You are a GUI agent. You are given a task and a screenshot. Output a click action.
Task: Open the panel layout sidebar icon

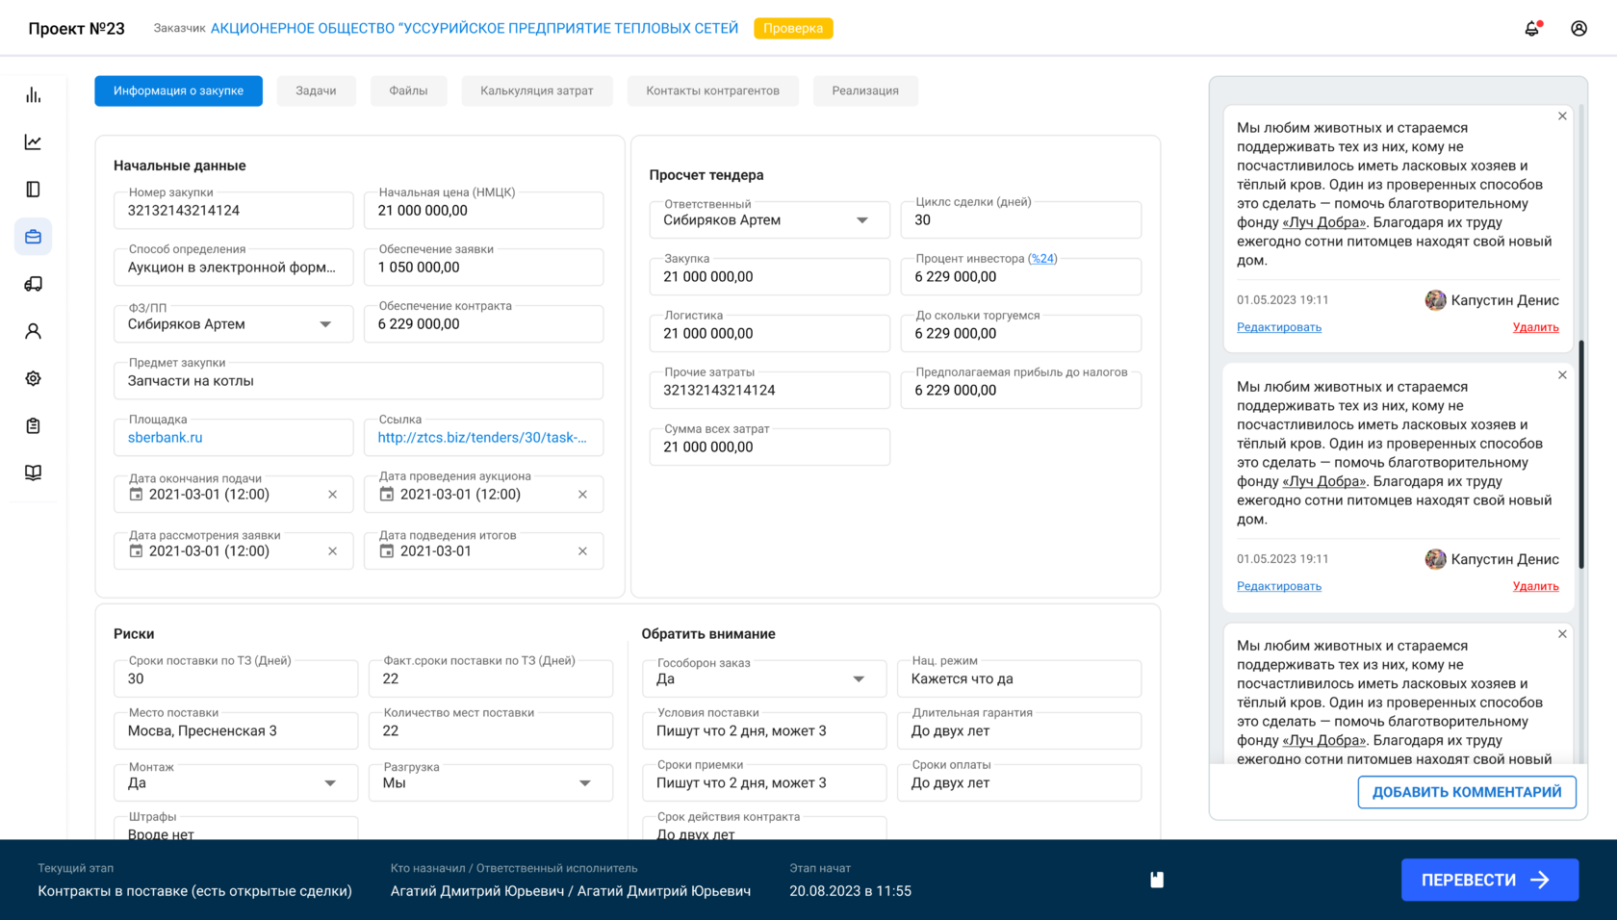[x=33, y=190]
